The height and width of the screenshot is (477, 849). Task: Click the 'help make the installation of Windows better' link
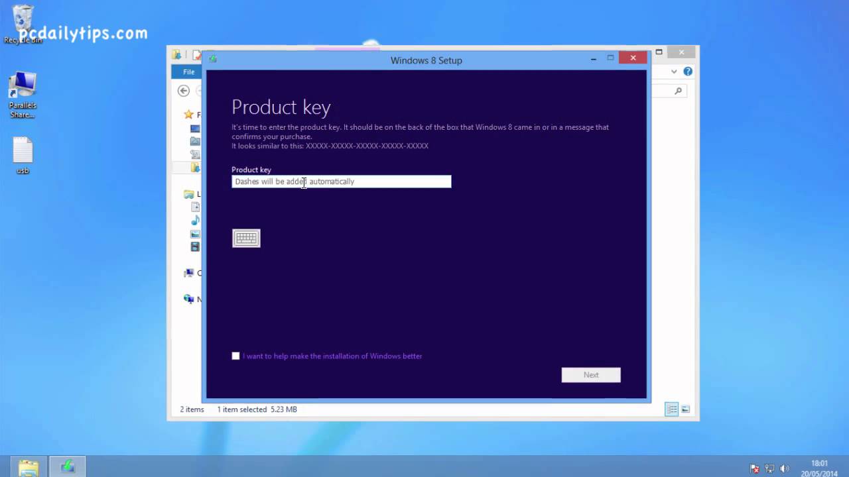[332, 356]
